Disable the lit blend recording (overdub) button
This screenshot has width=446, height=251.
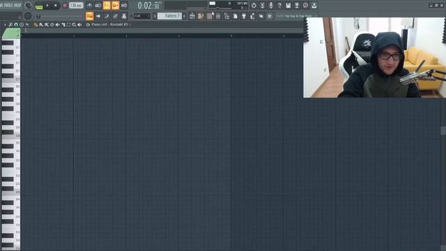pyautogui.click(x=116, y=6)
